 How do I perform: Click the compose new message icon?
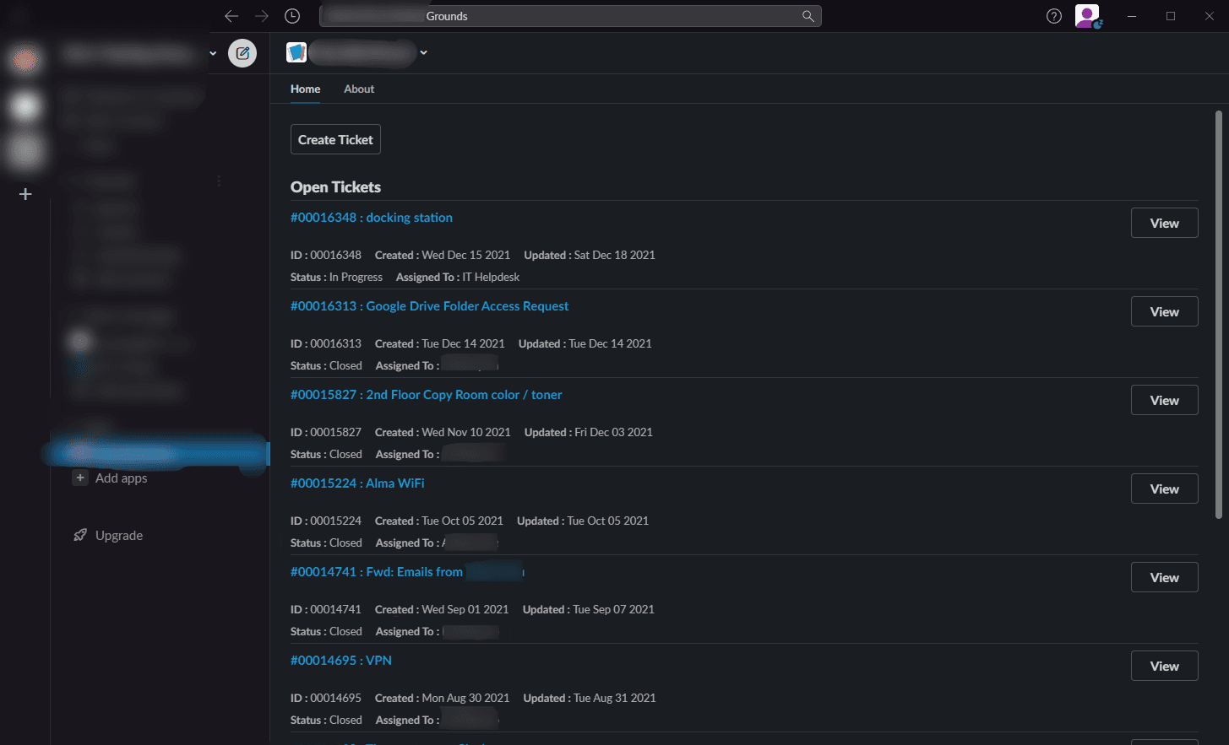(242, 53)
